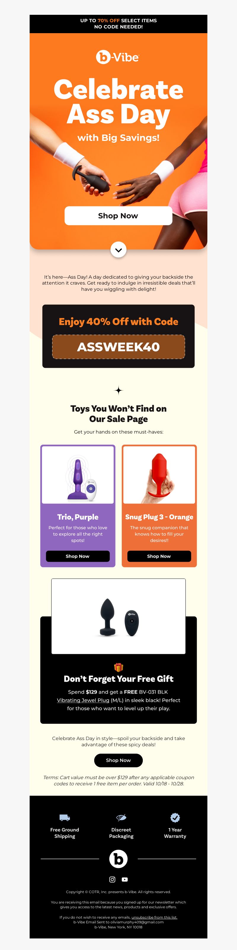Click the b-Vibe logo in header
Screen dimensions: 237x950
(118, 57)
